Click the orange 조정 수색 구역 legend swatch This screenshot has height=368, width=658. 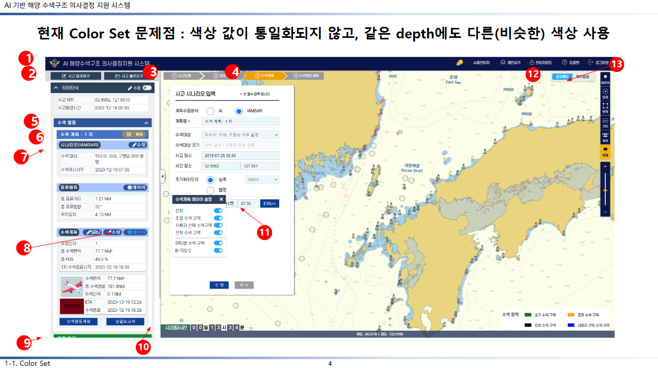571,314
